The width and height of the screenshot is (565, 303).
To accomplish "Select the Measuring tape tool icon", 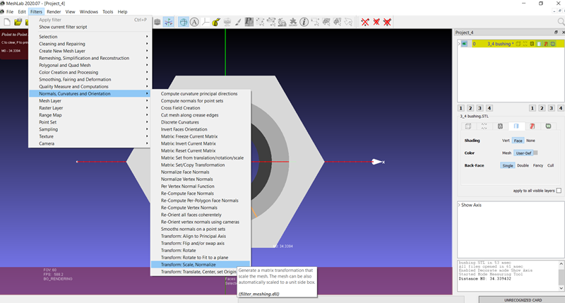I will (216, 23).
